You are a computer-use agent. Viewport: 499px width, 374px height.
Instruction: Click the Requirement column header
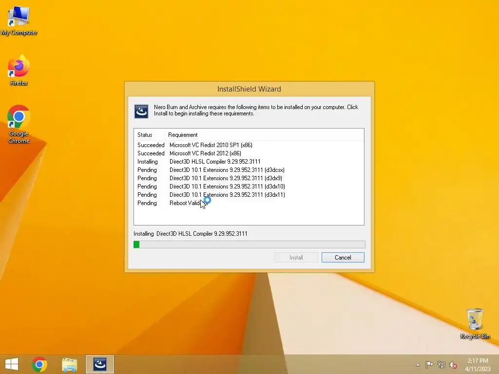tap(183, 135)
